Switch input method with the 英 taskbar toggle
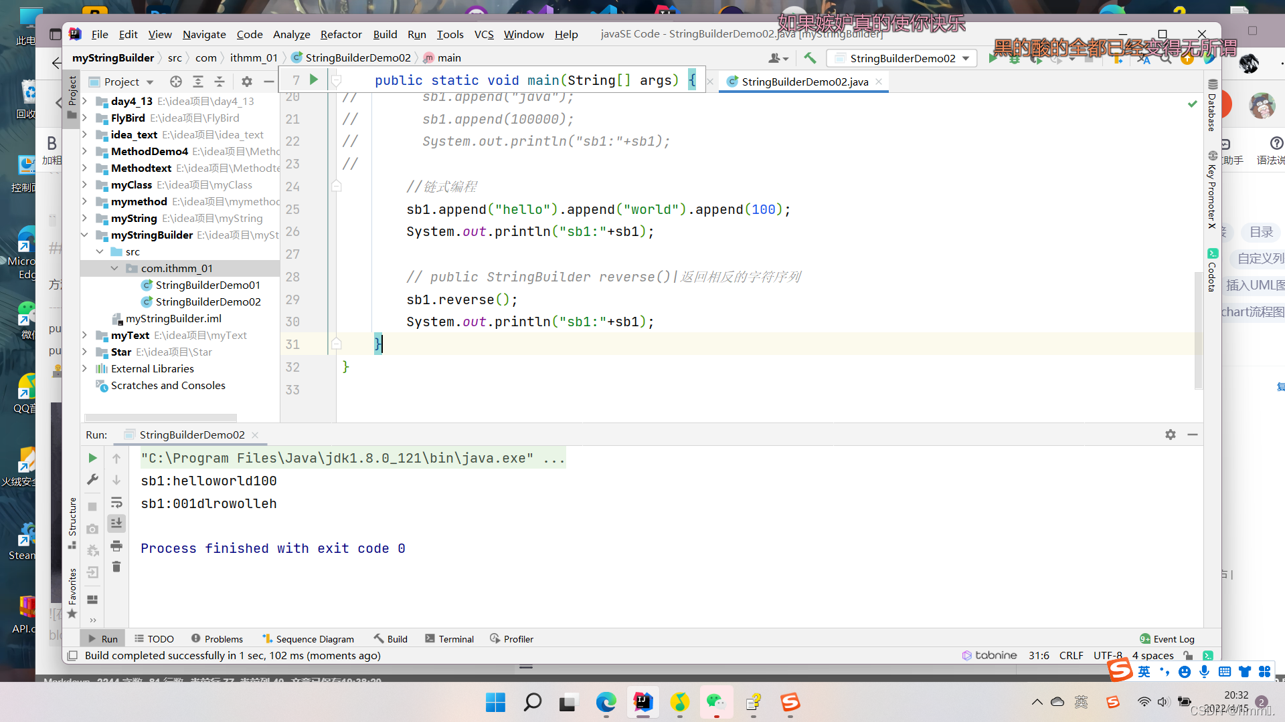The image size is (1285, 722). click(x=1144, y=672)
